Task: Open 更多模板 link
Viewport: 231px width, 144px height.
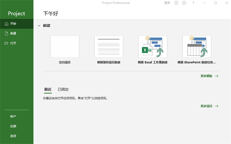Action: 209,76
